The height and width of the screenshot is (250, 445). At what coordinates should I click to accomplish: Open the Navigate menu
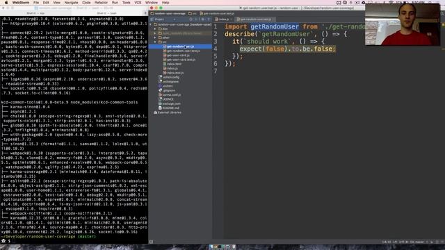tap(71, 3)
